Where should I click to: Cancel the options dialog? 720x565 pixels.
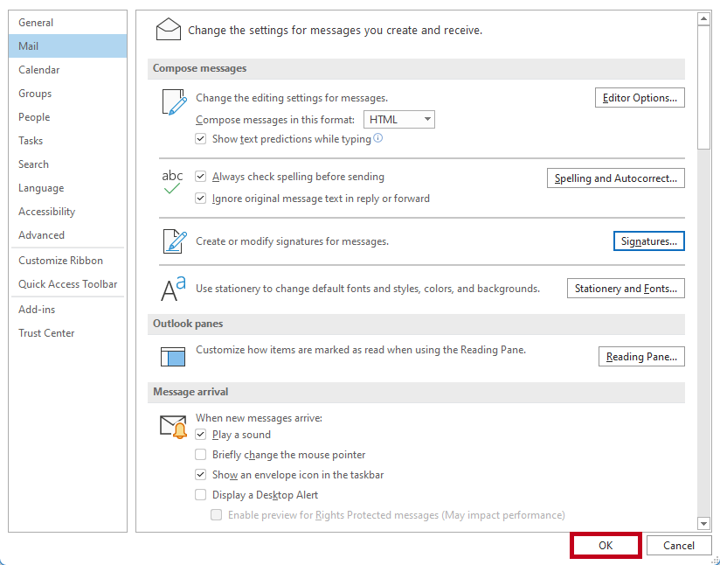pos(679,545)
